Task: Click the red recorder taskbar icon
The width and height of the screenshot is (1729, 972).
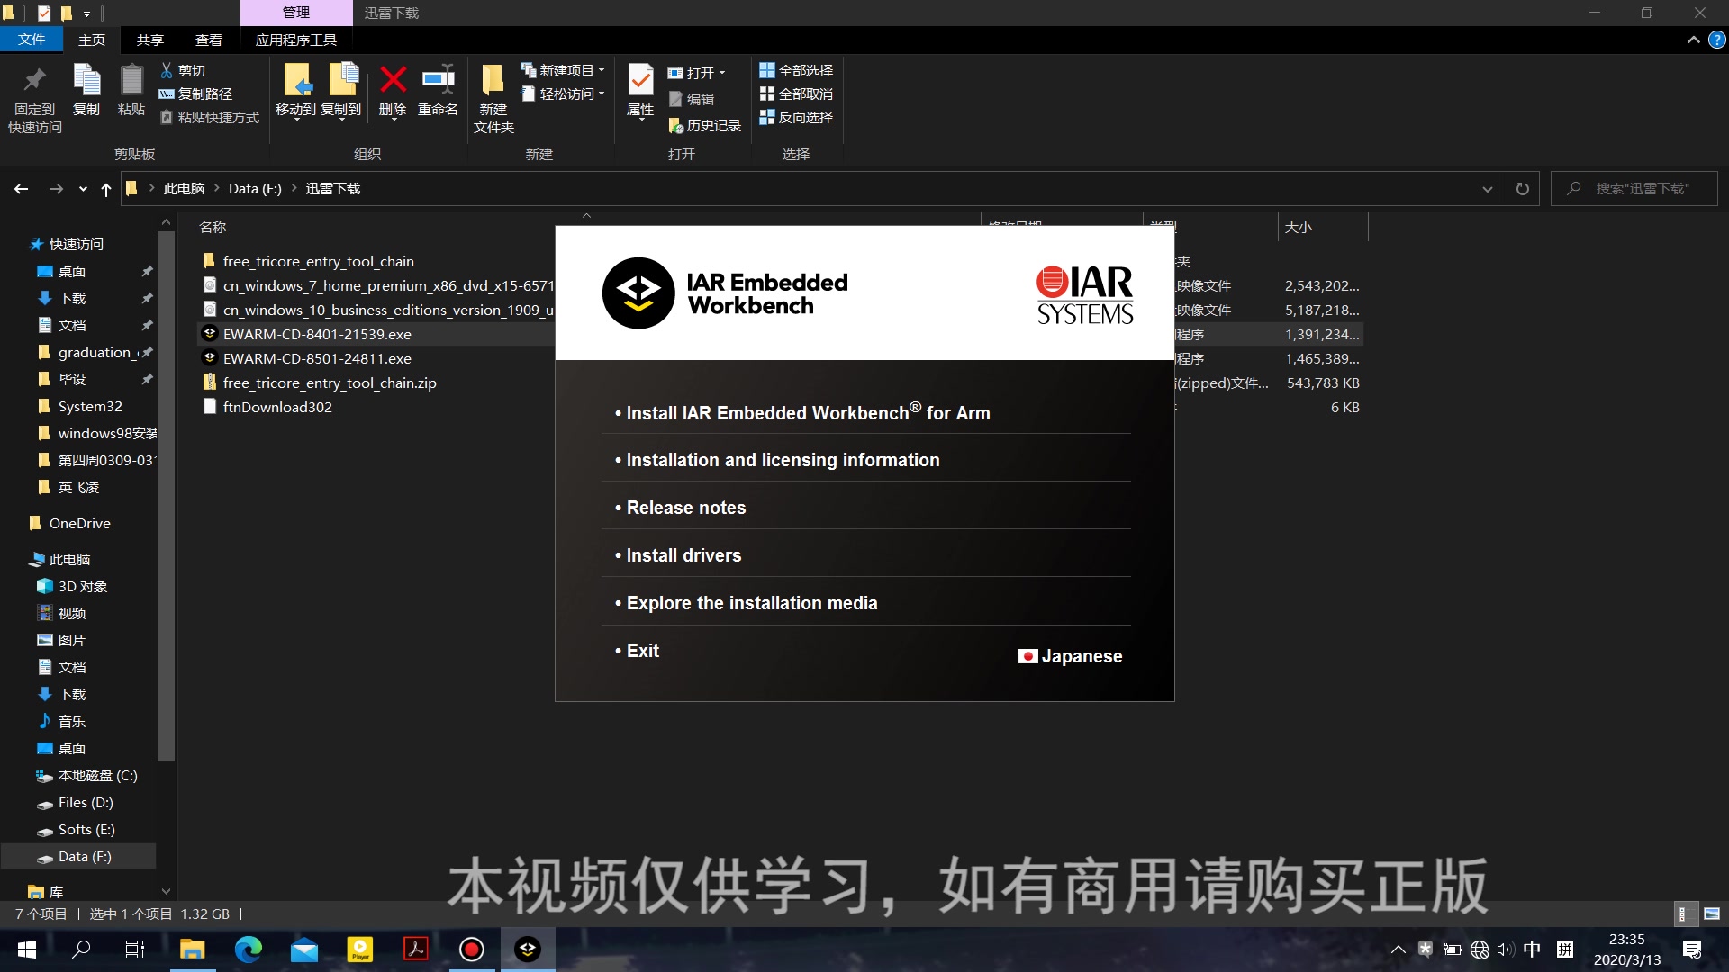Action: point(472,949)
